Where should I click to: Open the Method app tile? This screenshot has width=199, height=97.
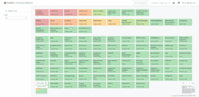42,22
